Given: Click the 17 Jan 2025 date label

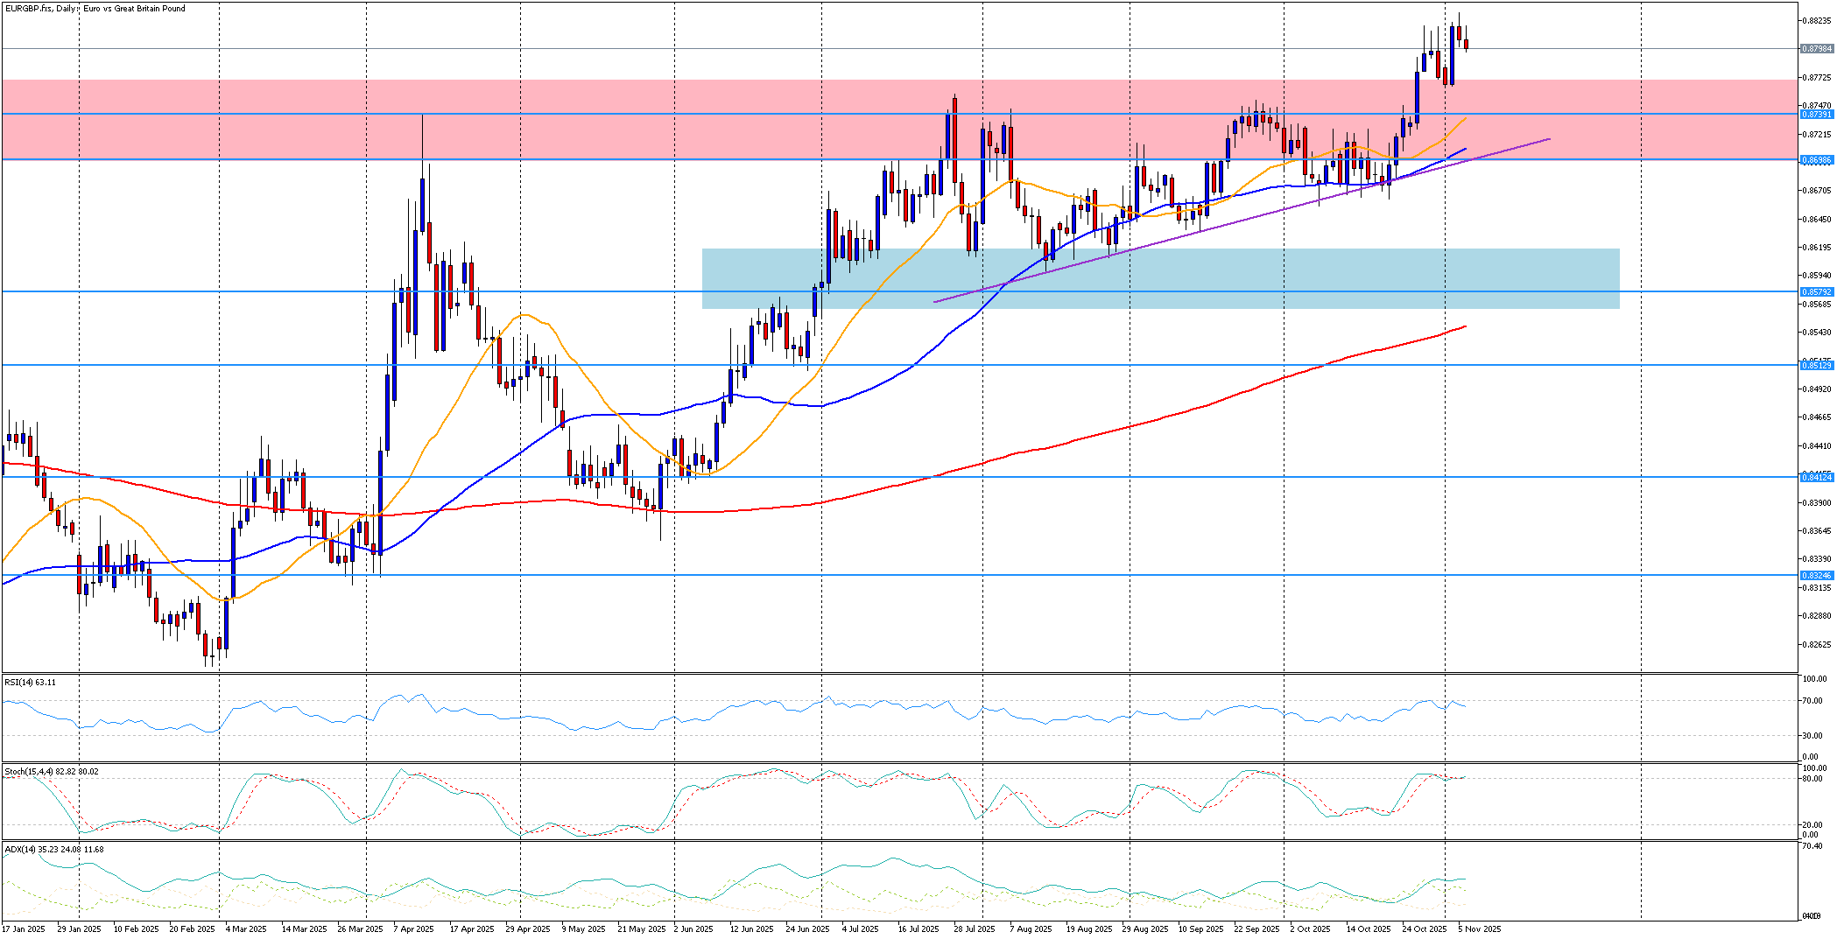Looking at the screenshot, I should pyautogui.click(x=24, y=929).
